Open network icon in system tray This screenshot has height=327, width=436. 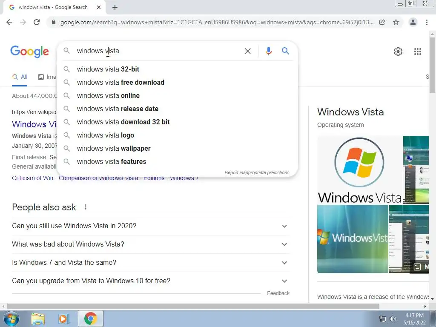pyautogui.click(x=383, y=319)
